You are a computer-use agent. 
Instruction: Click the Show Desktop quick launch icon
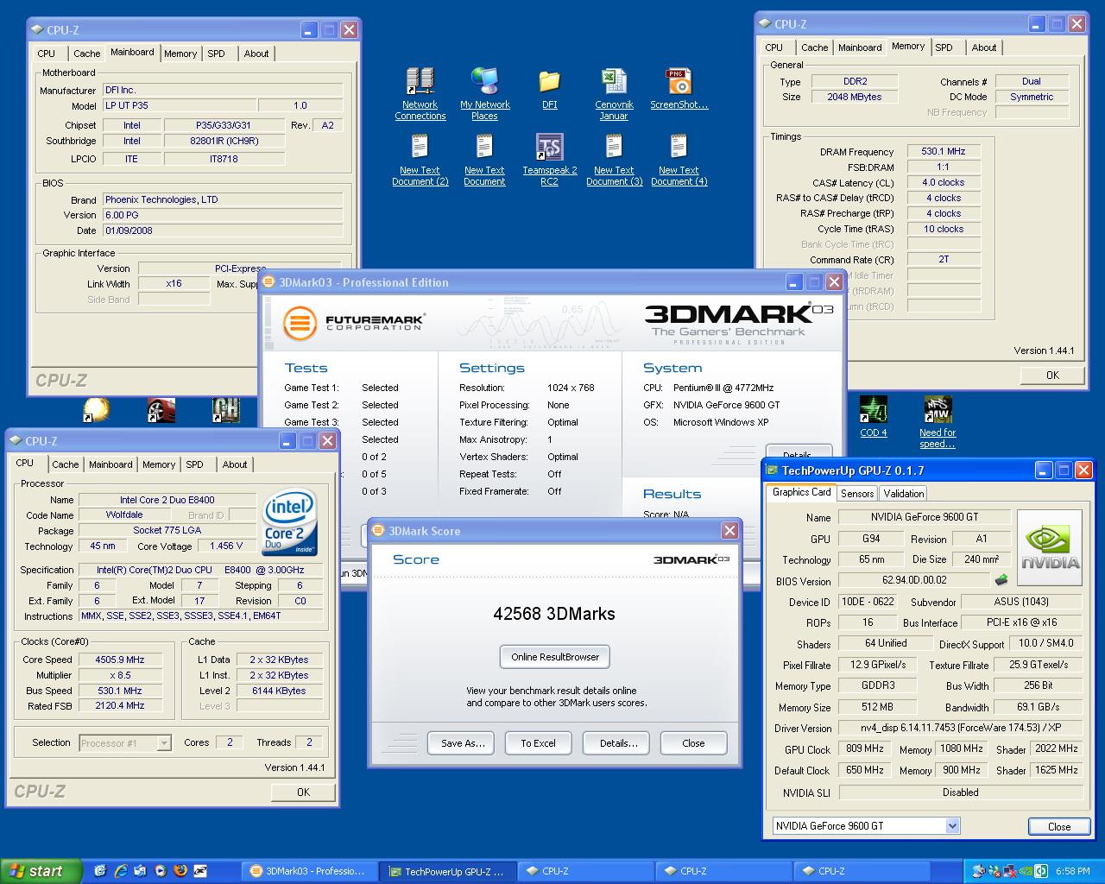click(x=100, y=871)
